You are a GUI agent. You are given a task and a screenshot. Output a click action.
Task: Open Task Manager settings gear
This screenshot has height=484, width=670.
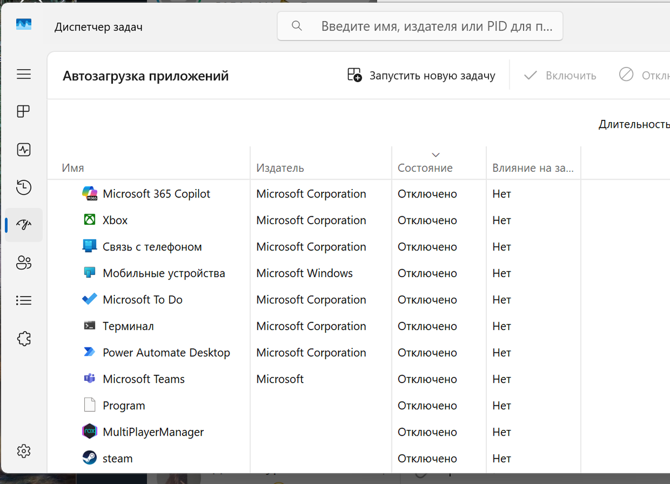tap(23, 451)
